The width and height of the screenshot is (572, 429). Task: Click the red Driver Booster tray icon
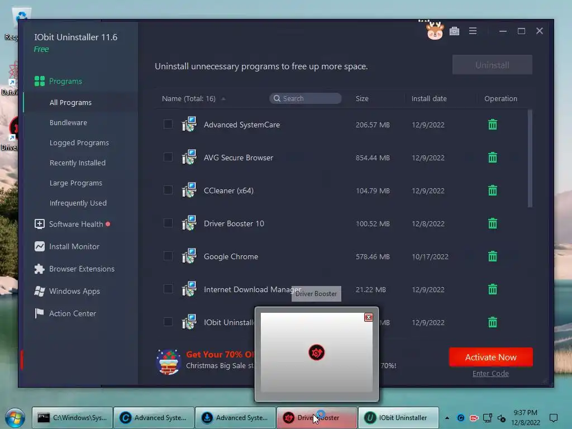pyautogui.click(x=474, y=418)
